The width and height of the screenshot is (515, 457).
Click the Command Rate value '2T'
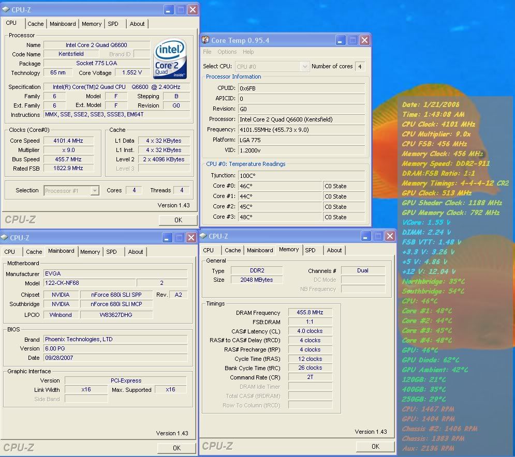pos(310,377)
